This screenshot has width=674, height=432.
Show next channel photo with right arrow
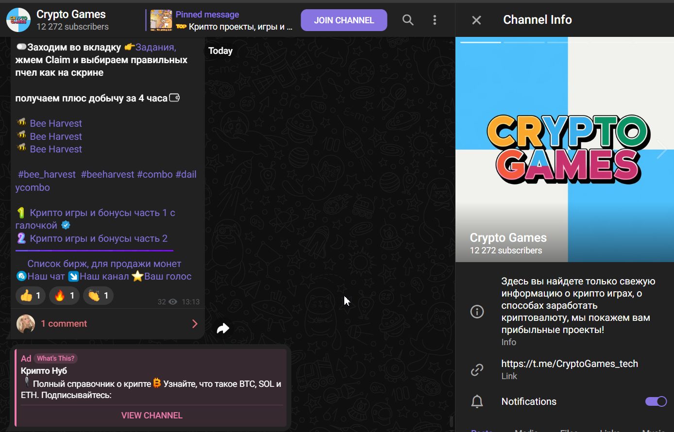click(x=661, y=150)
